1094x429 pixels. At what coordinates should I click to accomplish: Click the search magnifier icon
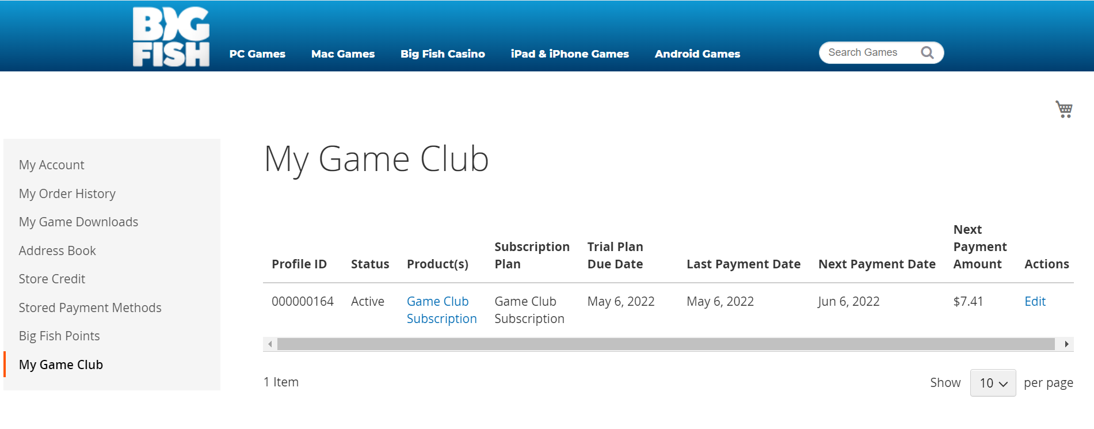point(927,53)
